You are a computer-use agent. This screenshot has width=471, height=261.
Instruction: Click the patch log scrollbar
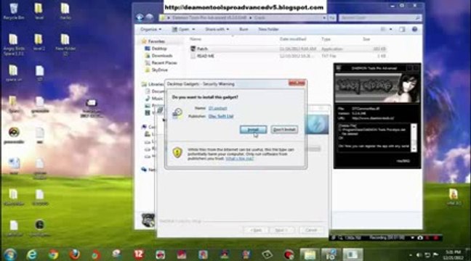(x=414, y=138)
